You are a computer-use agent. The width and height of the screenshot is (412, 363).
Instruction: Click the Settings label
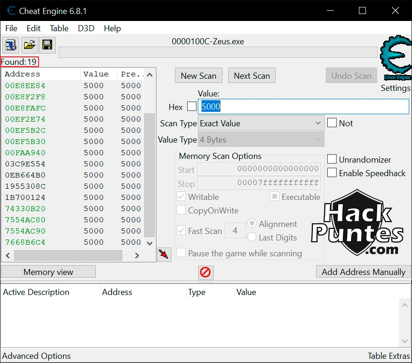395,88
